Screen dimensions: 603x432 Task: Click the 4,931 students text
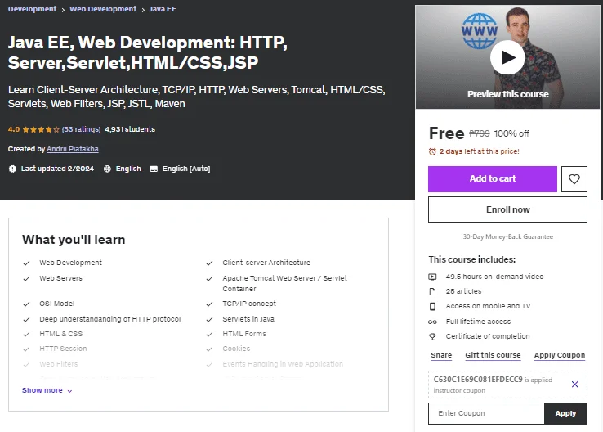(130, 129)
